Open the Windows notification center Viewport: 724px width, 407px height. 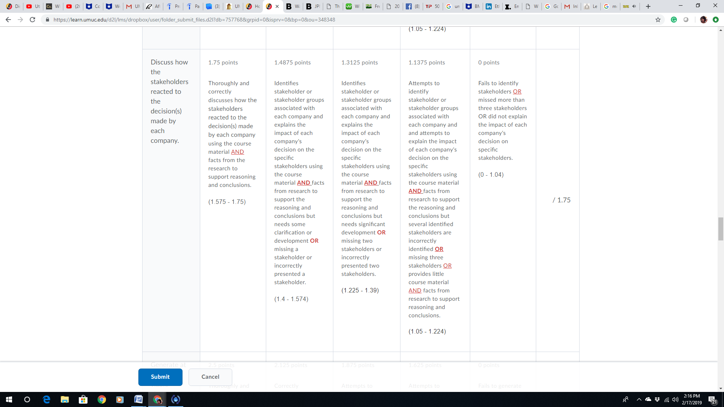click(712, 399)
